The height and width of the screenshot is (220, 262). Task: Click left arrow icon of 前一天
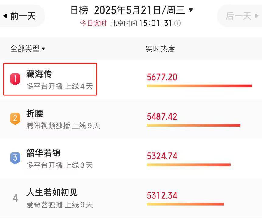click(5, 16)
